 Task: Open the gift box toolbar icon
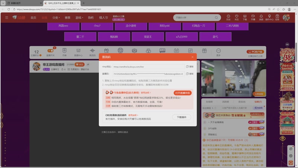[204, 51]
